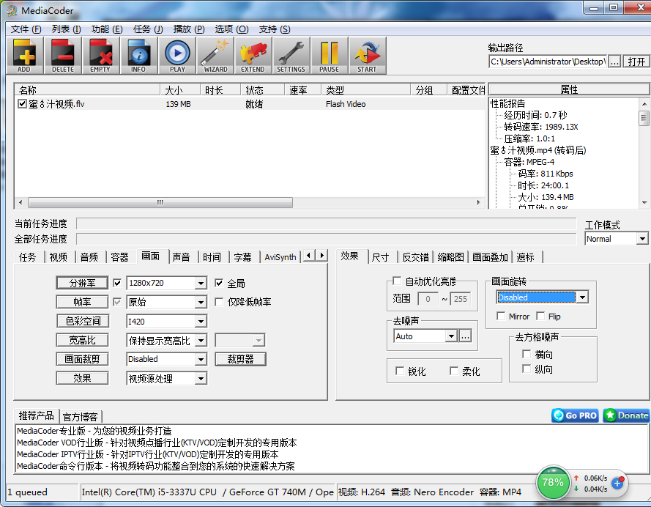Click the brightness range 255 field

tap(461, 298)
